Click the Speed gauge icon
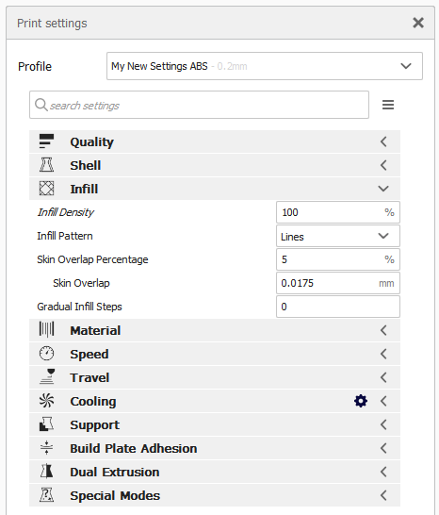Image resolution: width=439 pixels, height=515 pixels. (x=46, y=354)
